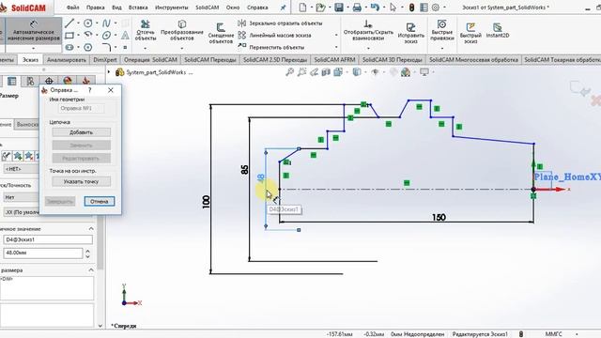The image size is (601, 338).
Task: Collapse the размера section chevron
Action: tap(91, 270)
